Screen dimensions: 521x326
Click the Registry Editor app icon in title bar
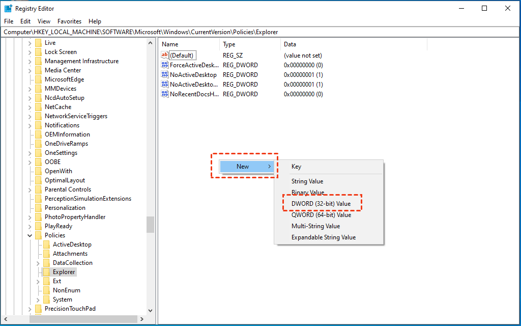click(x=8, y=8)
